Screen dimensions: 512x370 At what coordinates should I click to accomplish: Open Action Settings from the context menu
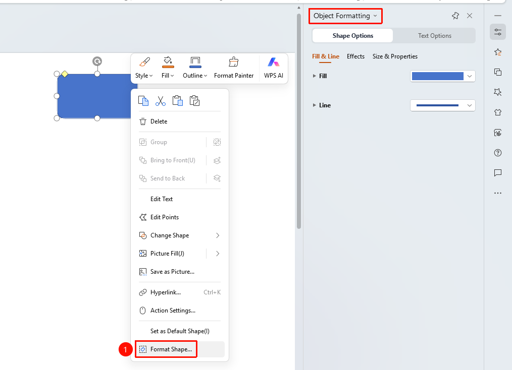180,311
